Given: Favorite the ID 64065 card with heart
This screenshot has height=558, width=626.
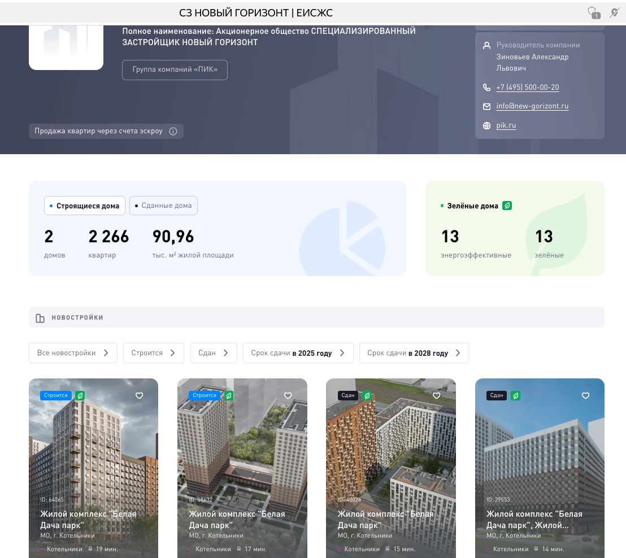Looking at the screenshot, I should click(140, 395).
